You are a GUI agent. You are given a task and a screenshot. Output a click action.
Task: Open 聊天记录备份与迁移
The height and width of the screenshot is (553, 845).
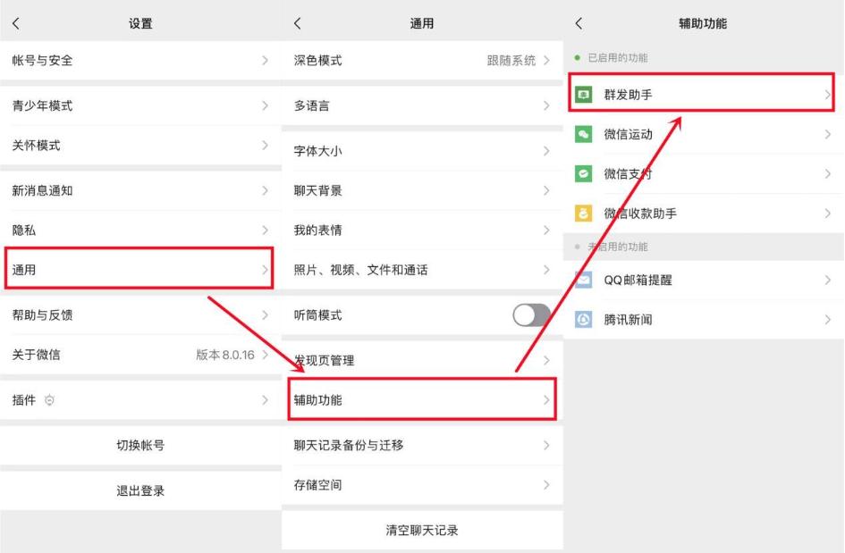[422, 445]
